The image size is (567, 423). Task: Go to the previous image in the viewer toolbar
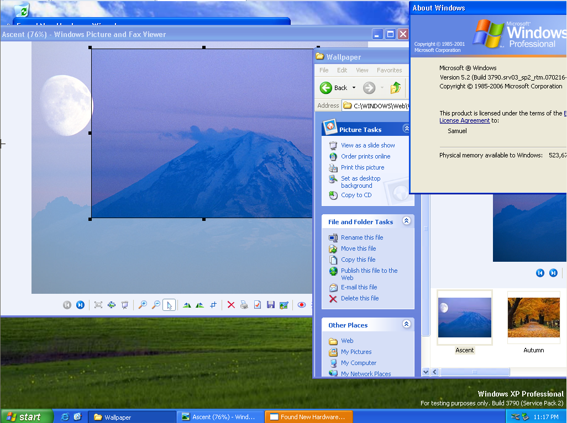pyautogui.click(x=67, y=305)
